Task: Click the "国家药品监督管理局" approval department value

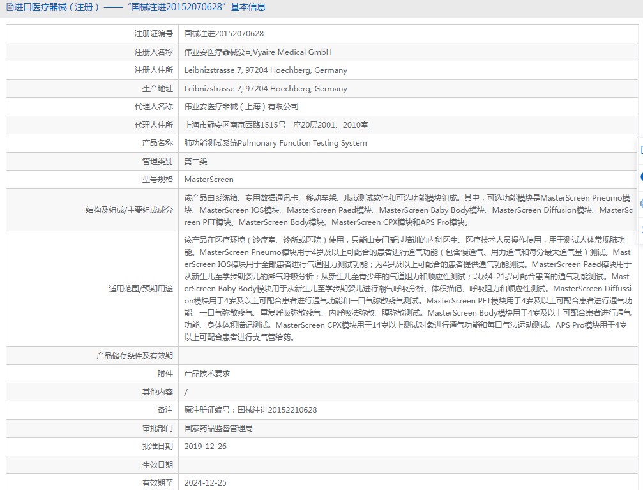Action: (x=218, y=429)
